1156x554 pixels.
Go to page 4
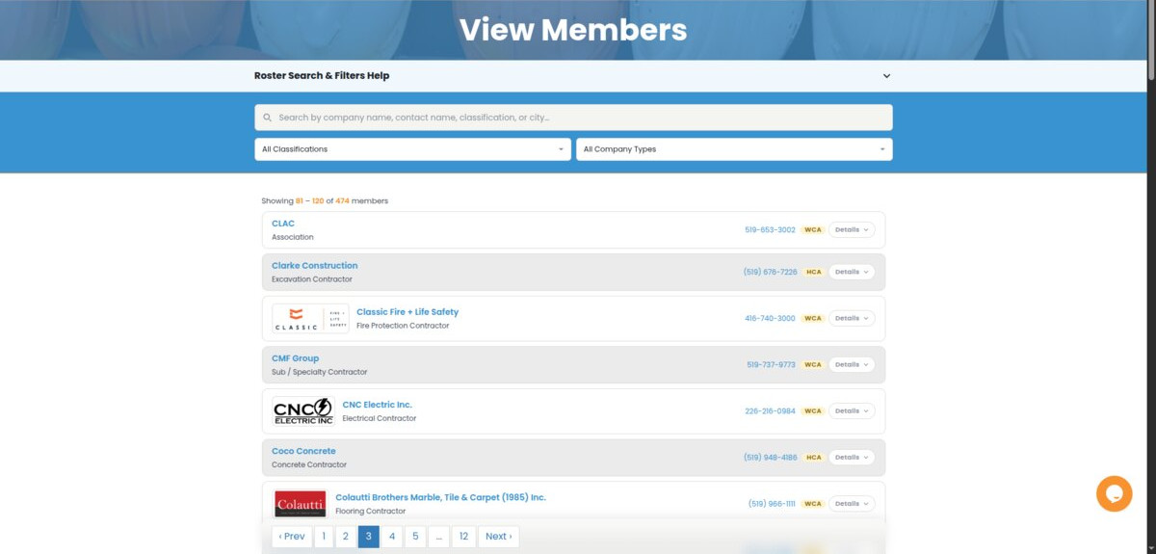[391, 537]
